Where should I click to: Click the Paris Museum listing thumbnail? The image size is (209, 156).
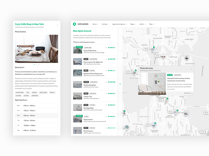click(x=78, y=130)
